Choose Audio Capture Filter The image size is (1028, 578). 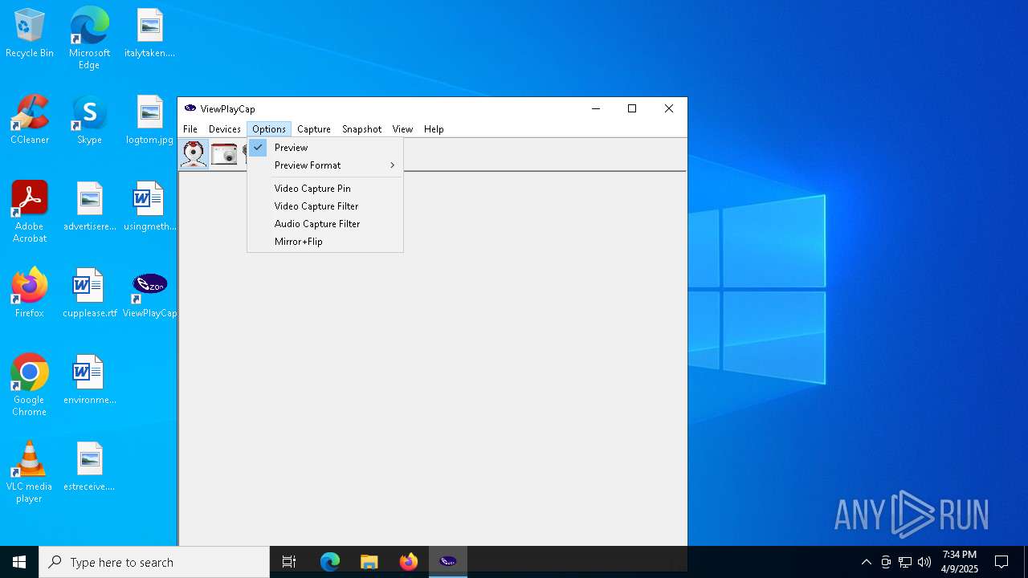tap(324, 224)
